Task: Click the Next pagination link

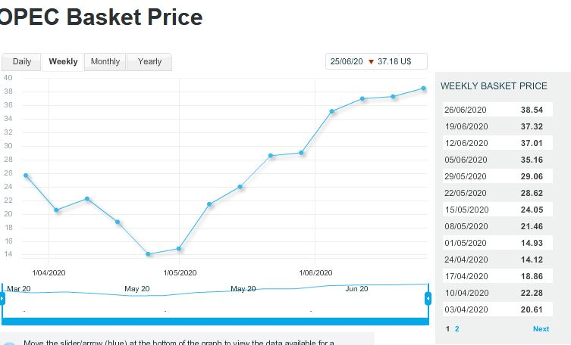Action: tap(541, 328)
